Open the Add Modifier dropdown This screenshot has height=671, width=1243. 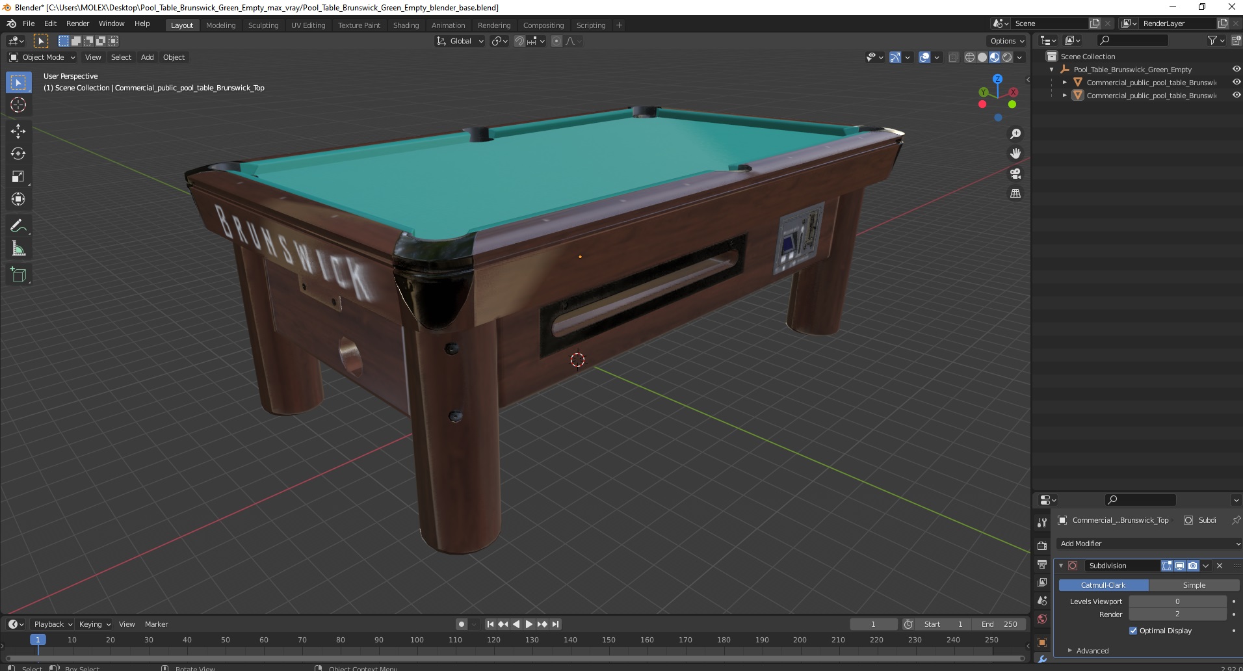pyautogui.click(x=1148, y=544)
